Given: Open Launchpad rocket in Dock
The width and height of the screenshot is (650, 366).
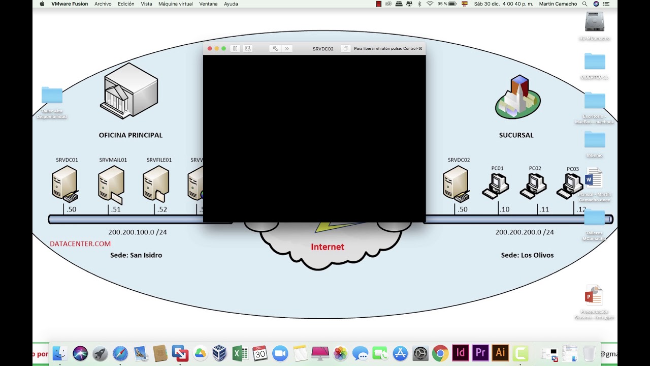Looking at the screenshot, I should (x=100, y=353).
